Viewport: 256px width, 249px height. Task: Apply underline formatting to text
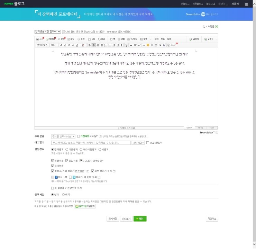pos(65,45)
